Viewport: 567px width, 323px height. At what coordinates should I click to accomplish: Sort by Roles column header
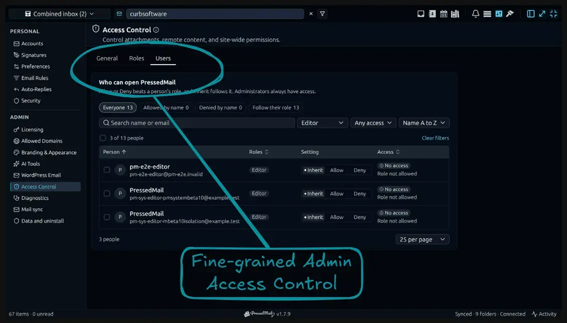point(259,152)
